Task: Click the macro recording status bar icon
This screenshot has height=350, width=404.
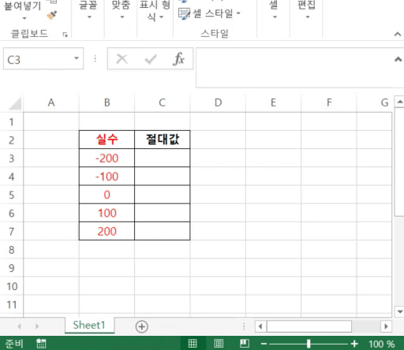Action: click(41, 343)
